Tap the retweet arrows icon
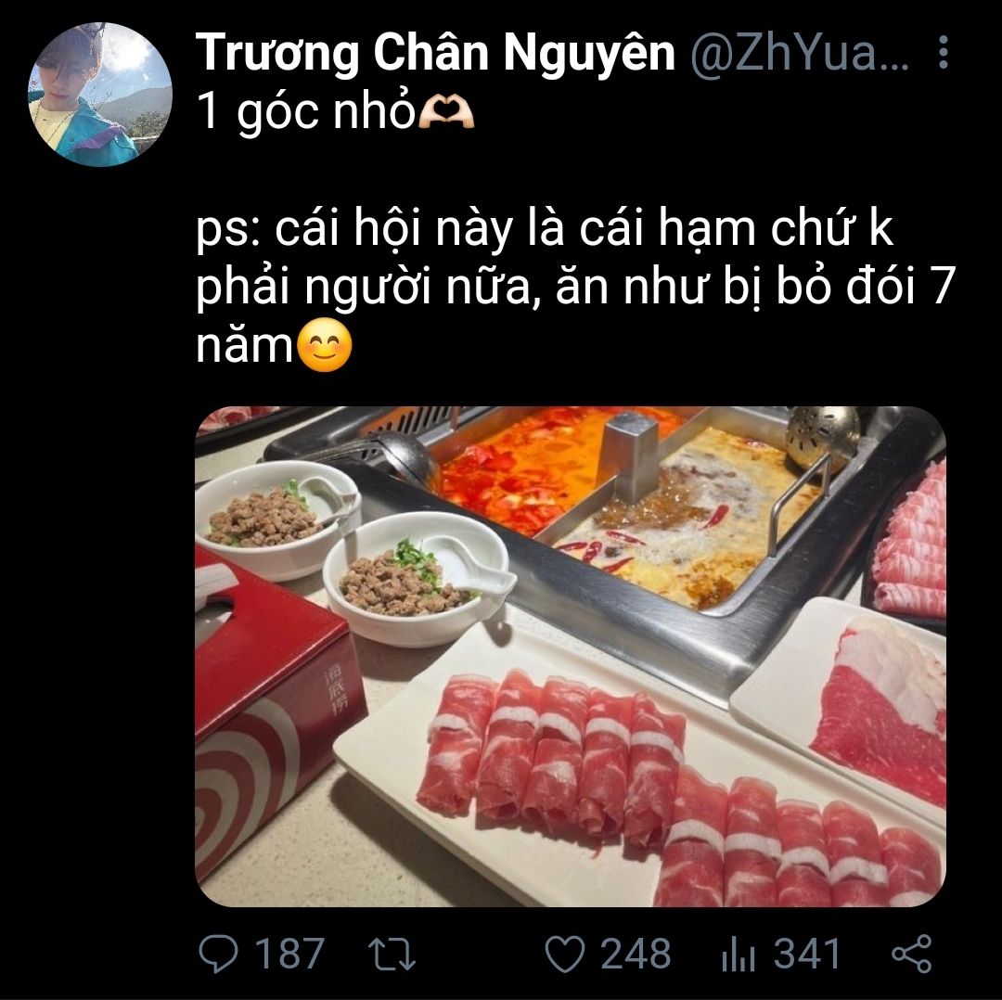The image size is (1002, 1000). coord(392,954)
